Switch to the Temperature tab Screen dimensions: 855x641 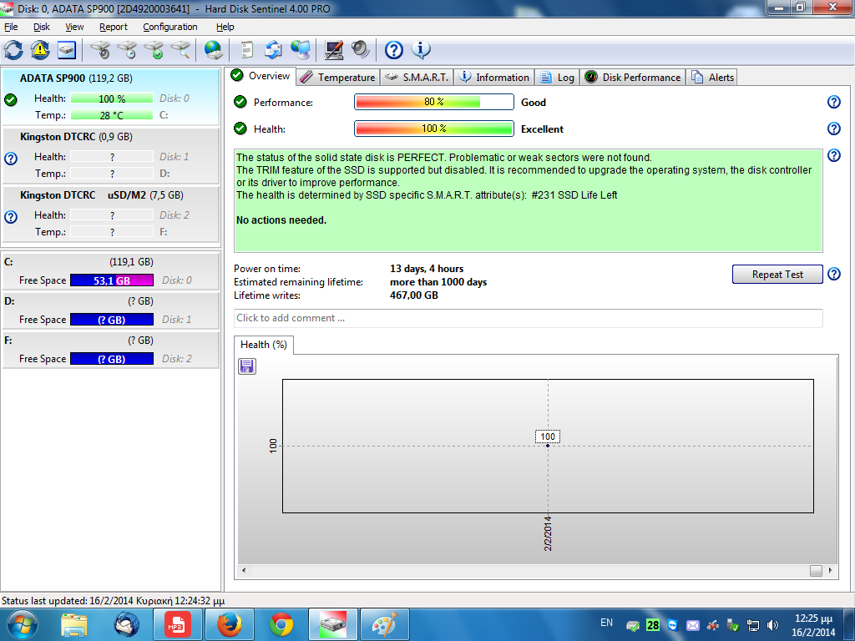(x=338, y=78)
